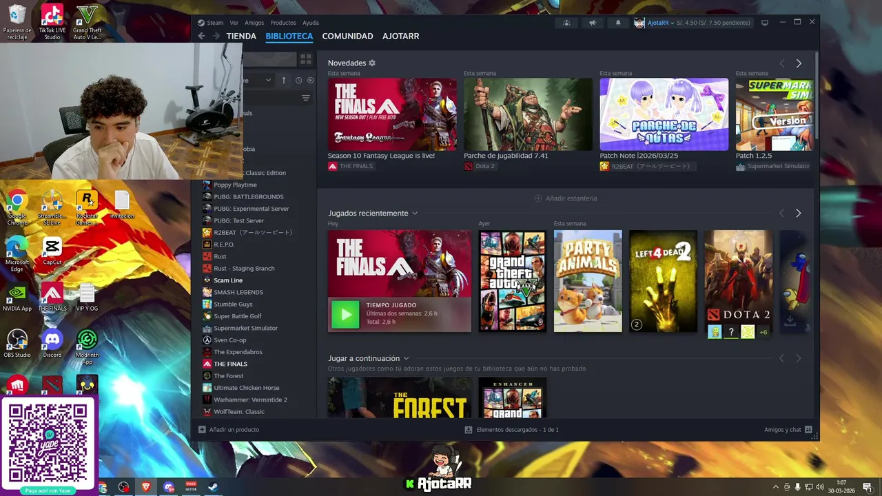Click Añadir un producto
882x496 pixels.
point(229,430)
